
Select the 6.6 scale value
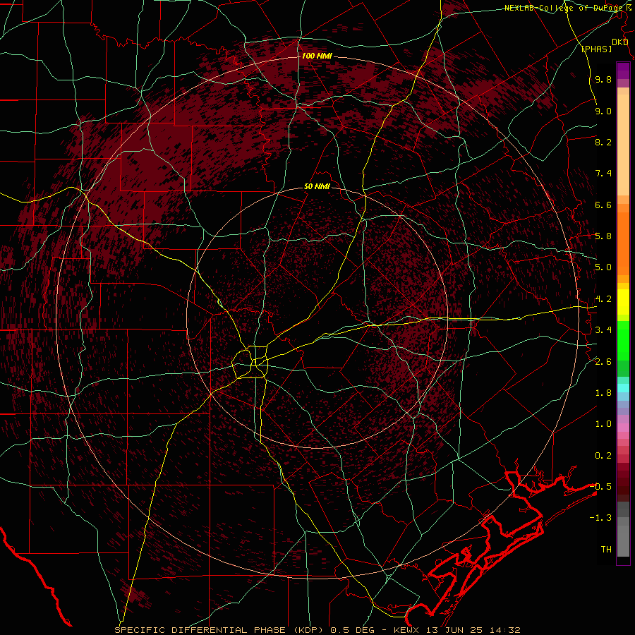(603, 205)
